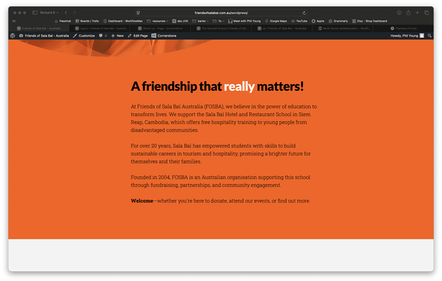Open the WordPress logo menu
The height and width of the screenshot is (281, 442).
click(x=12, y=36)
